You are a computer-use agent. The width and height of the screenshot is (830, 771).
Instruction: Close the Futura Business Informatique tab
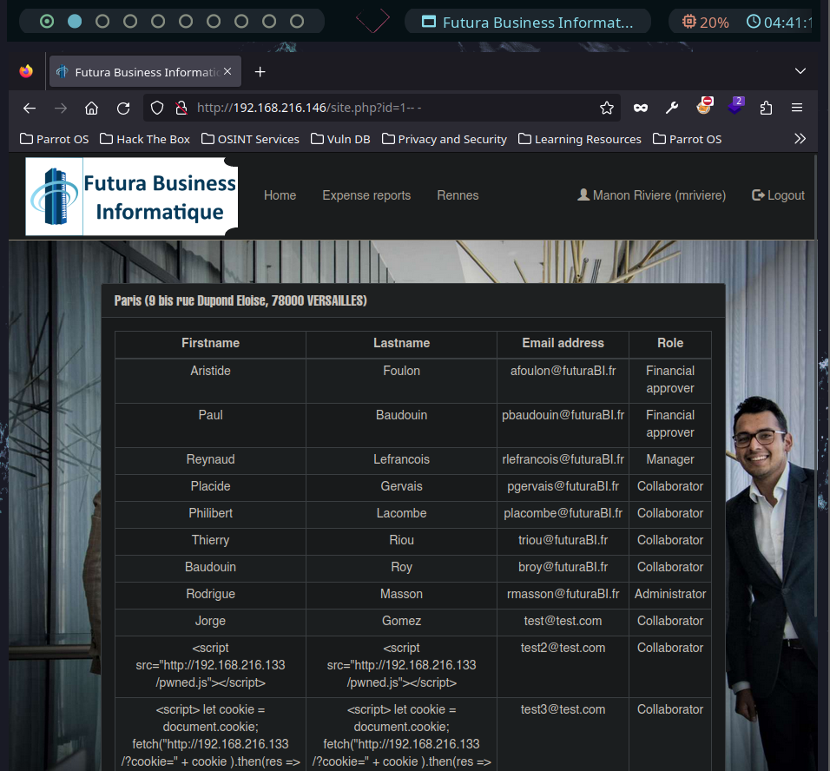[227, 71]
